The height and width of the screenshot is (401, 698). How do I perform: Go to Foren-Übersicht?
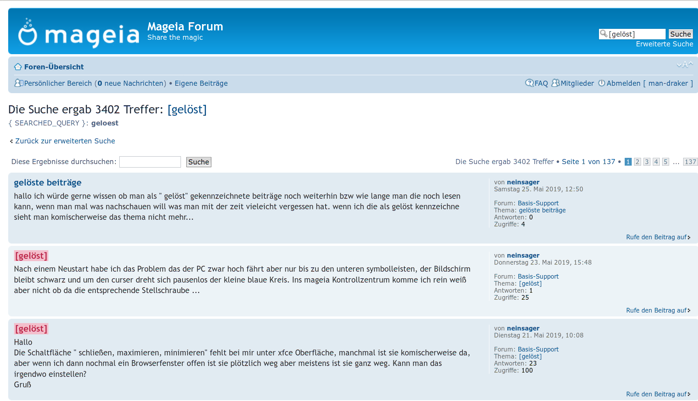coord(54,67)
